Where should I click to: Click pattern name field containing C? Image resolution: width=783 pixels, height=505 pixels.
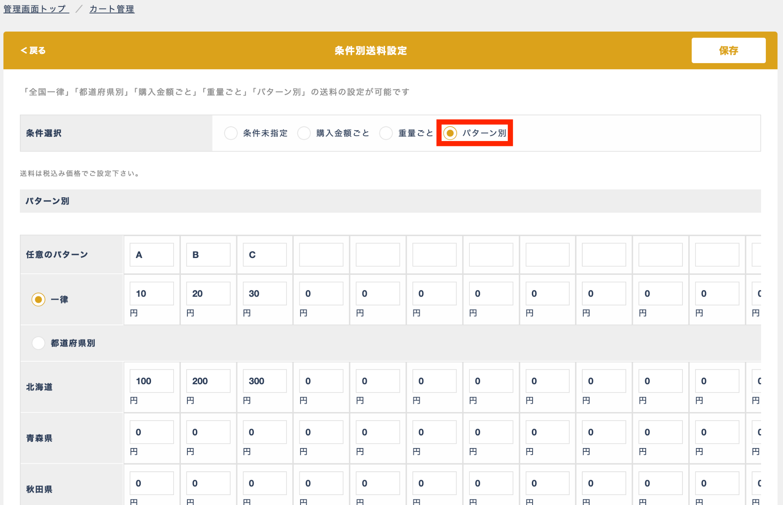(x=265, y=255)
